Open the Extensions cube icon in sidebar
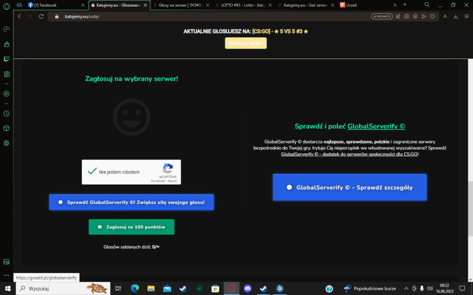473x295 pixels. click(6, 128)
